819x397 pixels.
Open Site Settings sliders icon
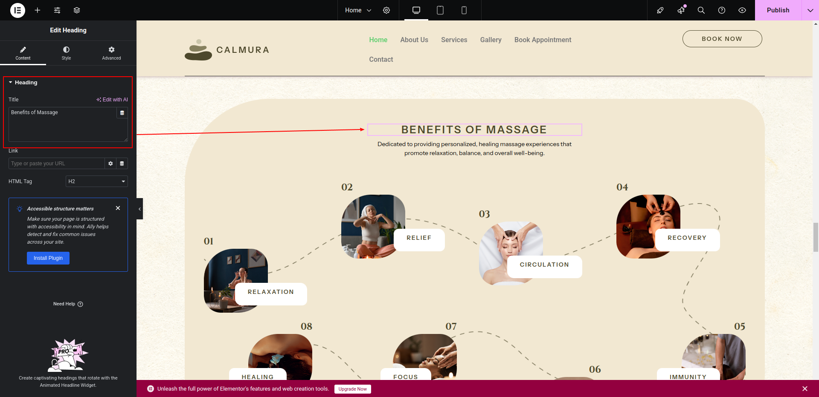[57, 10]
